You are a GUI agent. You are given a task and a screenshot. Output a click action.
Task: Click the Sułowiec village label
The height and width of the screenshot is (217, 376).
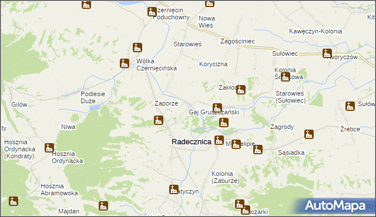pyautogui.click(x=285, y=53)
